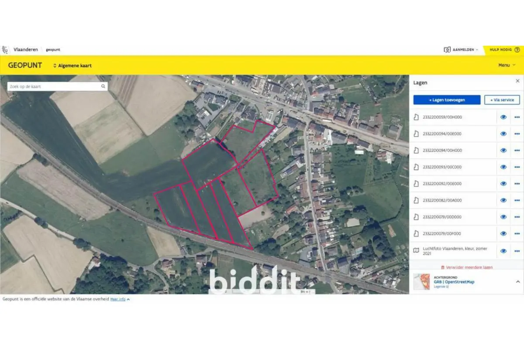The image size is (524, 349).
Task: Toggle visibility of layer 23322D0092/00E000
Action: (x=503, y=184)
